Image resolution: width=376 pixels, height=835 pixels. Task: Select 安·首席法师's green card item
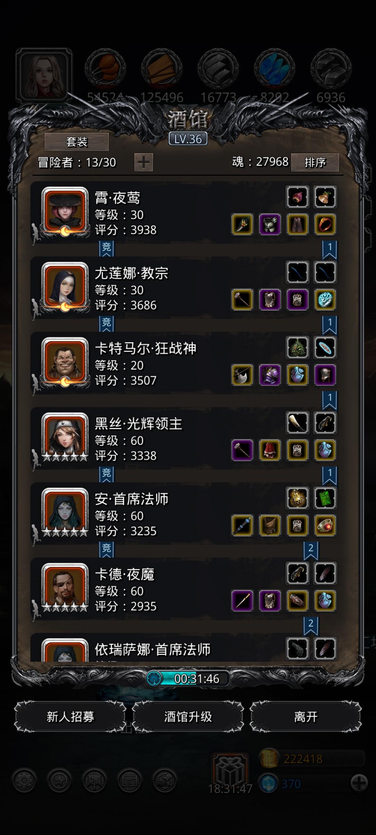(325, 498)
